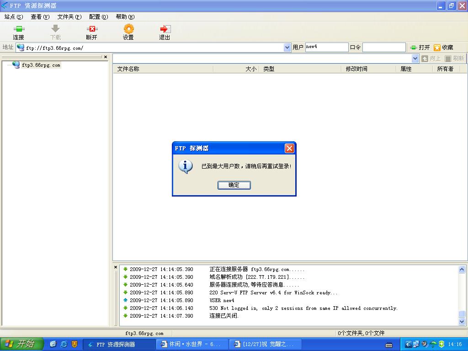The width and height of the screenshot is (468, 351).
Task: Click the 用户 username input field
Action: [x=326, y=47]
